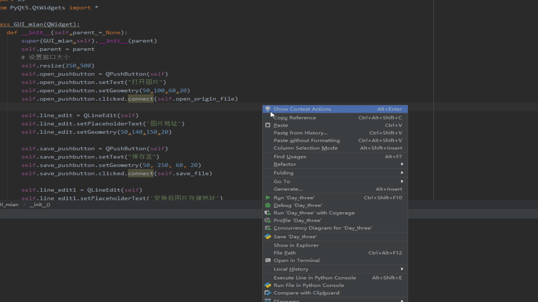Click the self.parent = parent line
The width and height of the screenshot is (538, 302).
pos(58,49)
